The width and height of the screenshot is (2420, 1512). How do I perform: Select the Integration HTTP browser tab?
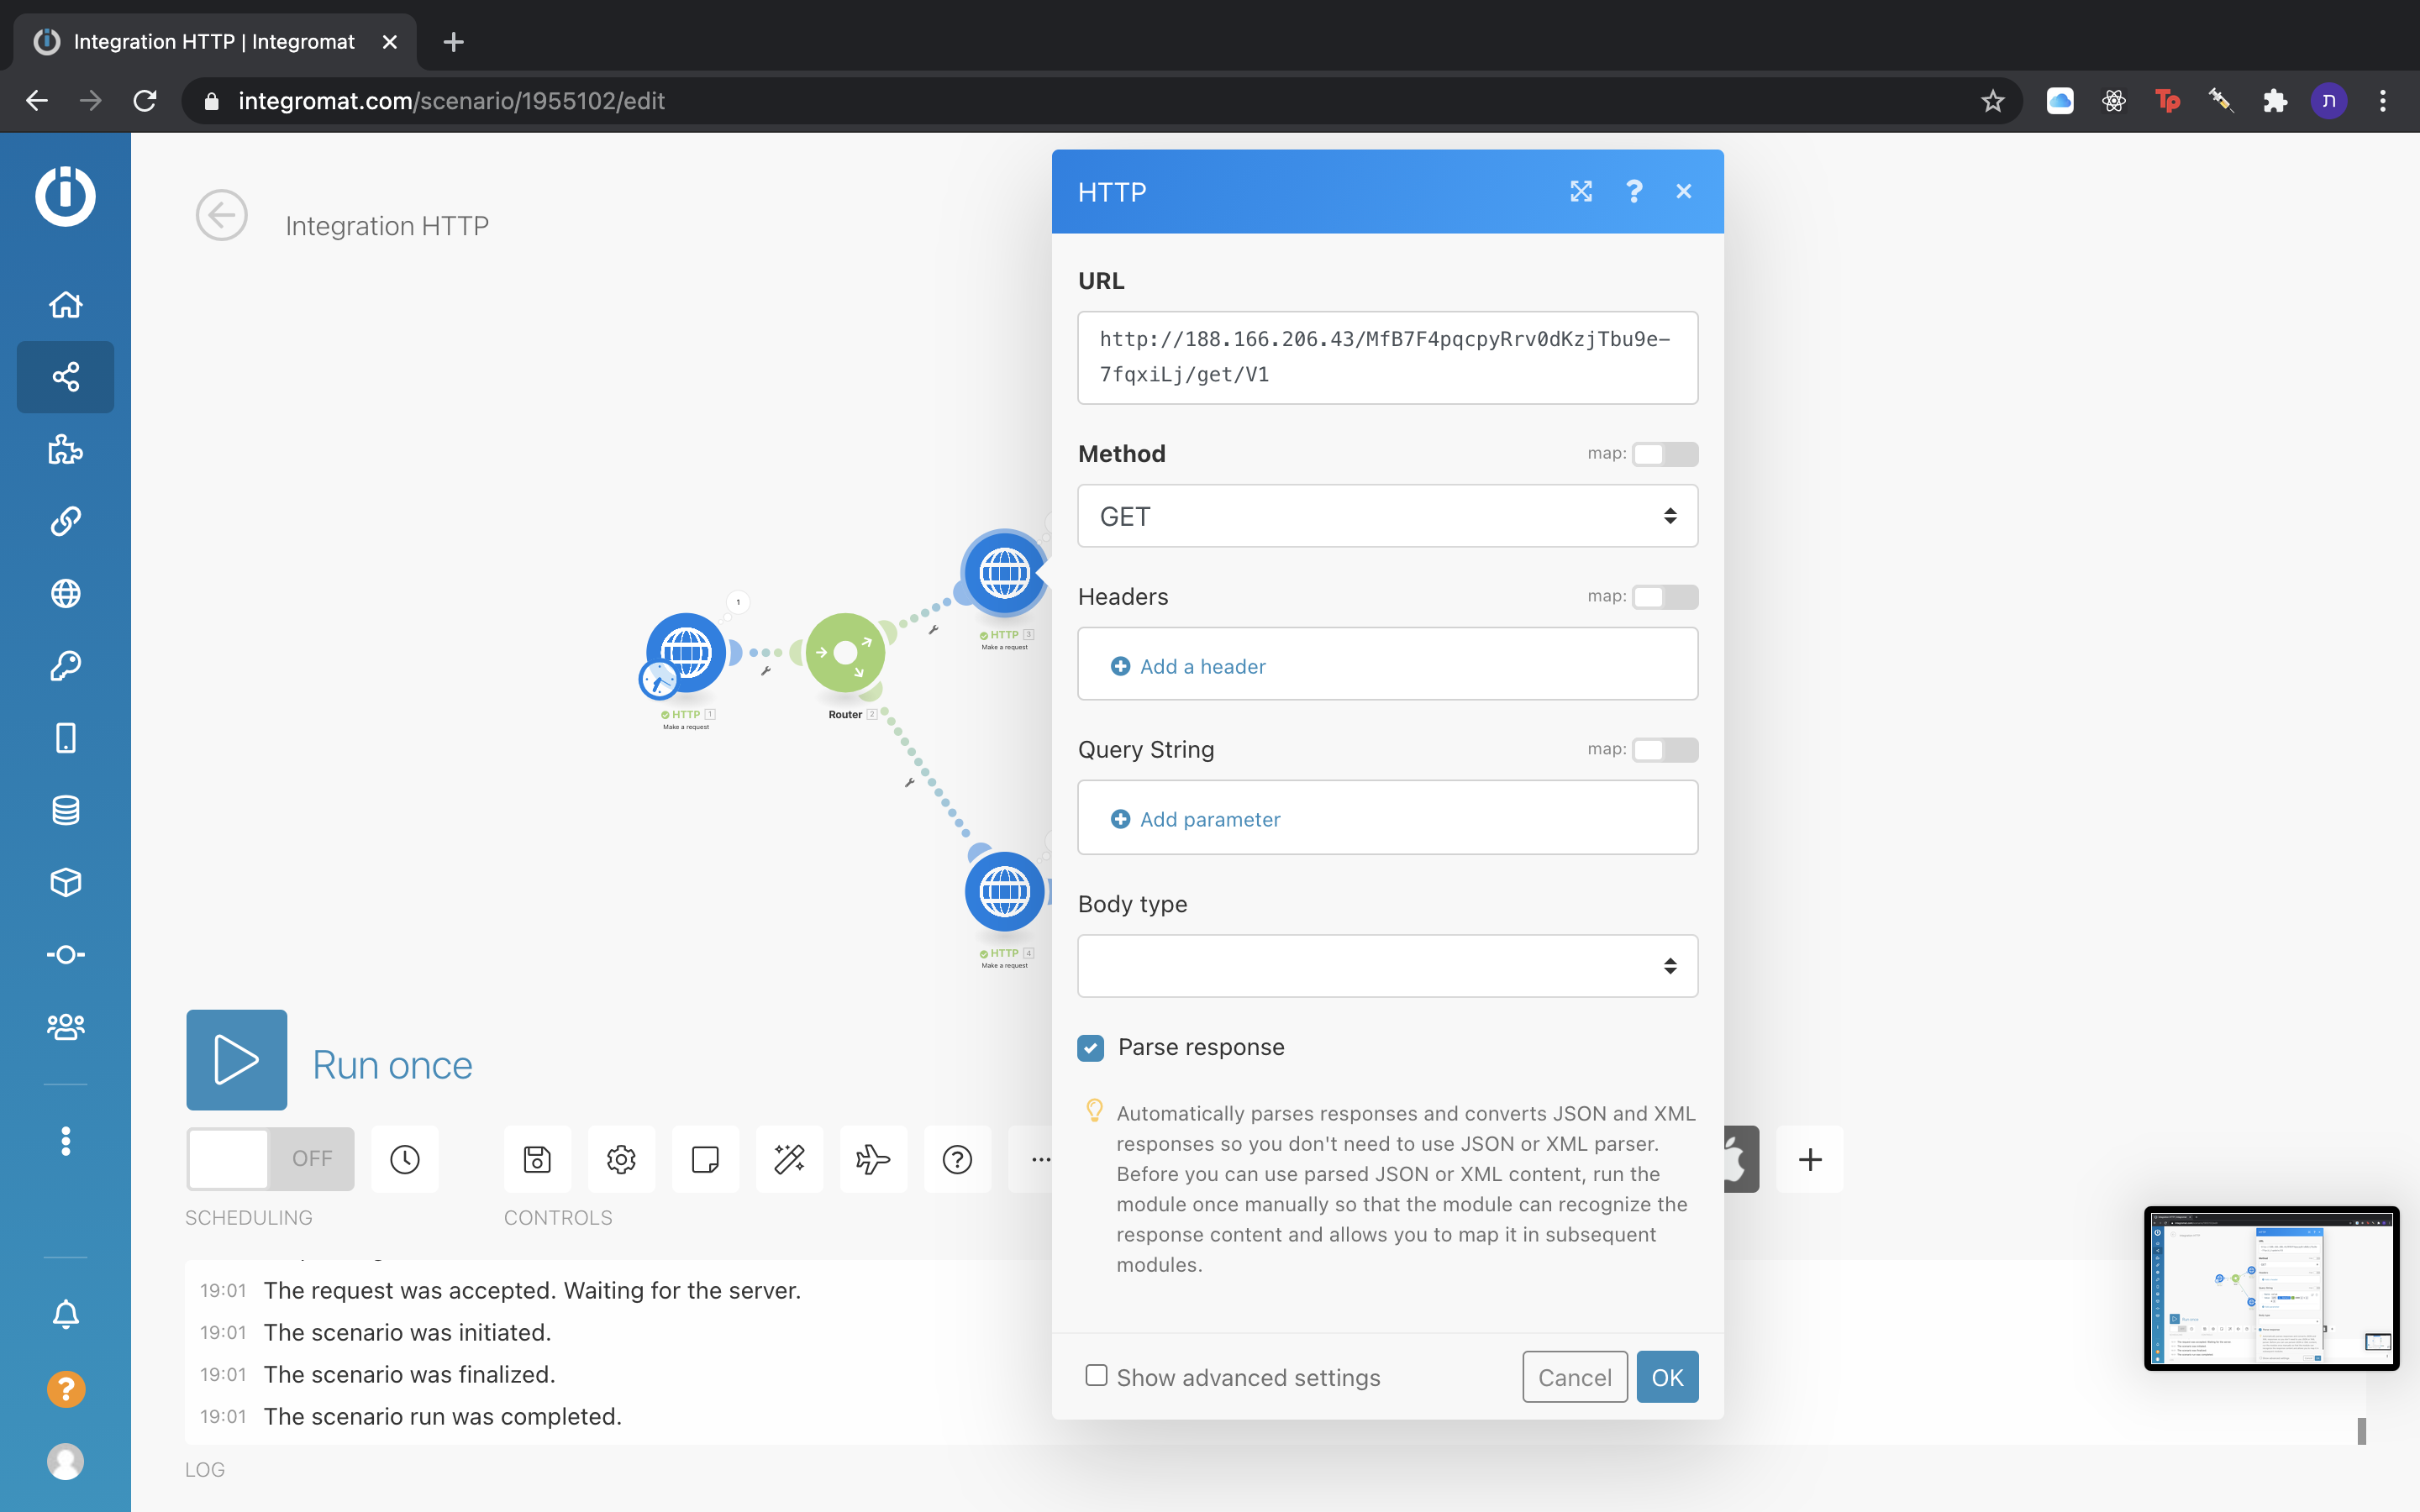(215, 42)
